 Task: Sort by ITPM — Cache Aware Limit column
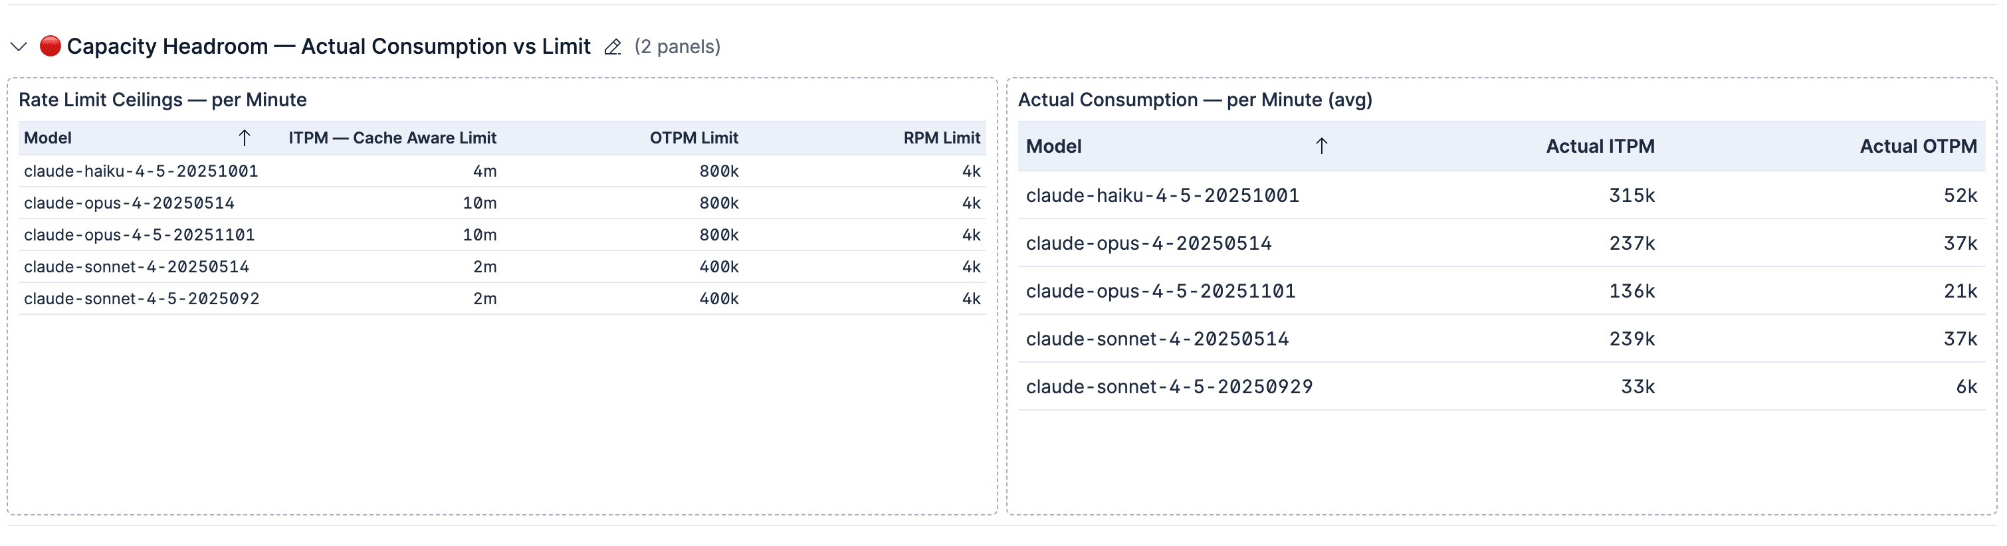click(x=392, y=138)
